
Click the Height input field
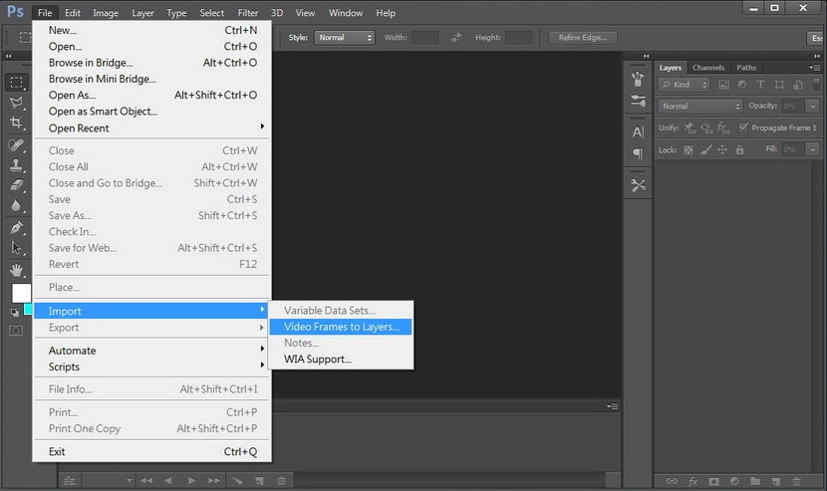(x=518, y=38)
